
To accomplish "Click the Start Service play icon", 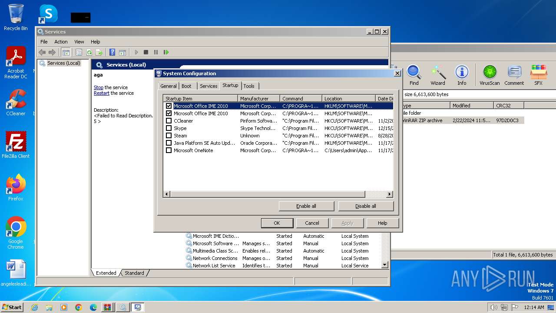I will pyautogui.click(x=136, y=52).
